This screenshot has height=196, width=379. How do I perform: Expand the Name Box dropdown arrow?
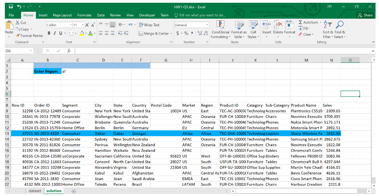tap(31, 51)
